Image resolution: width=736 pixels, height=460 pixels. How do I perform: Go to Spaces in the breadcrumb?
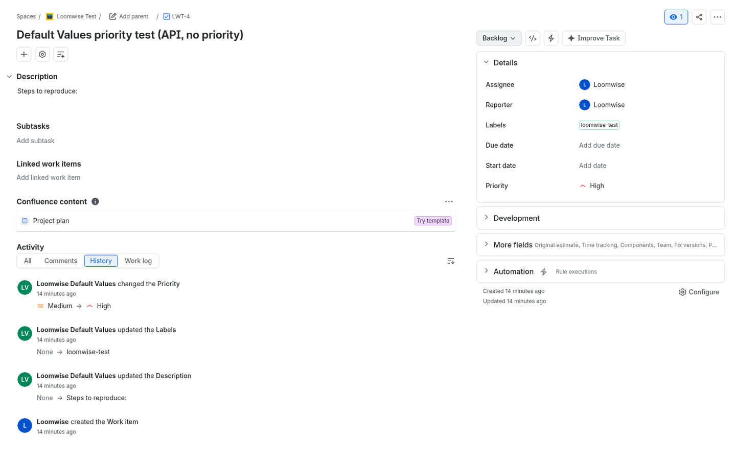point(26,16)
